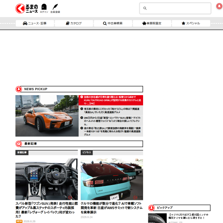This screenshot has width=223, height=223.
Task: Open the 車買取査定 menu
Action: pos(152,23)
